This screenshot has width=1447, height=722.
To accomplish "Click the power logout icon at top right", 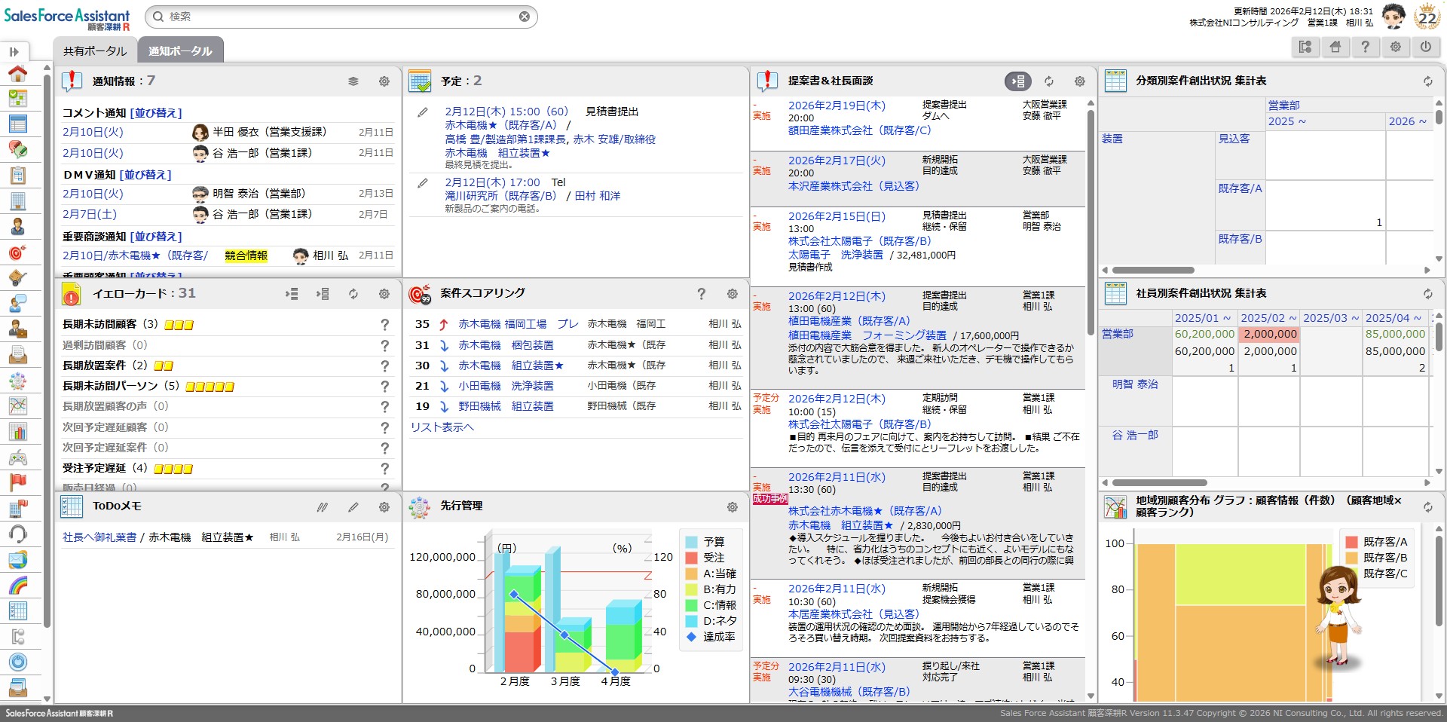I will pos(1426,47).
